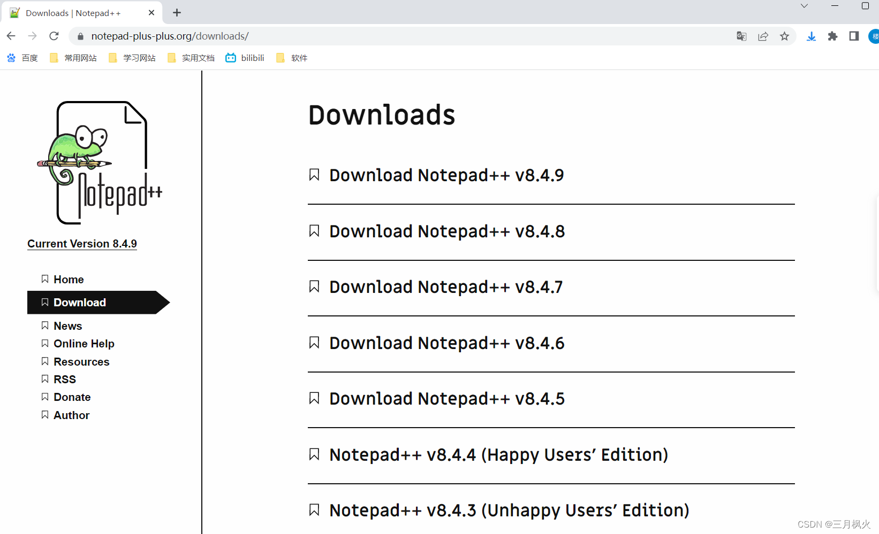The width and height of the screenshot is (879, 534).
Task: Open the 软件 bookmark folder
Action: [292, 58]
